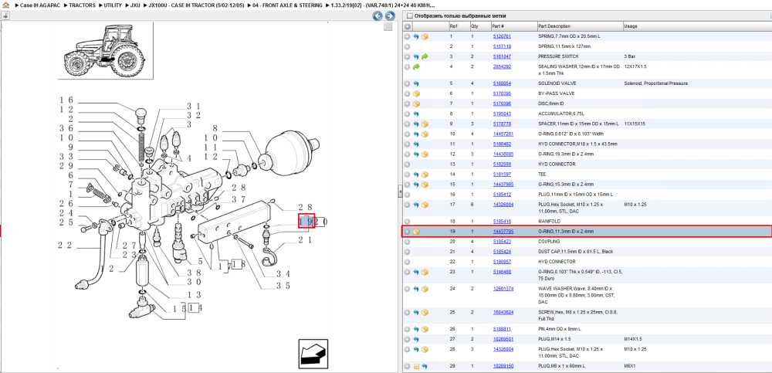Select callout 16 at diagram top
Viewport: 772px width, 373px height.
(66, 100)
